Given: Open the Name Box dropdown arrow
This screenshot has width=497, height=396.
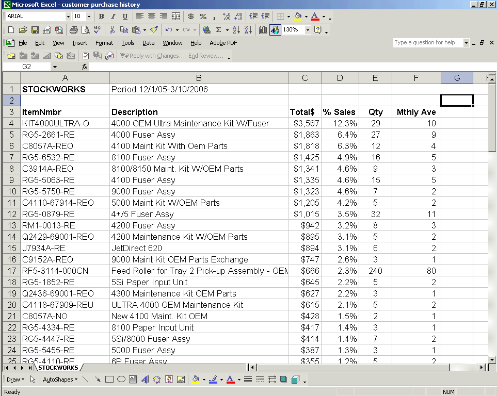Looking at the screenshot, I should pos(55,67).
